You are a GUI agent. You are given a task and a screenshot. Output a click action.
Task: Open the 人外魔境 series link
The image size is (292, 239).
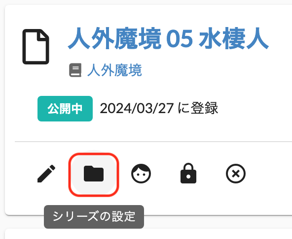coord(114,70)
